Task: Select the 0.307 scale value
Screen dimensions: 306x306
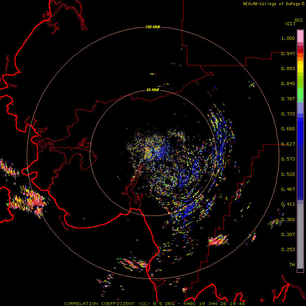Action: coord(288,235)
